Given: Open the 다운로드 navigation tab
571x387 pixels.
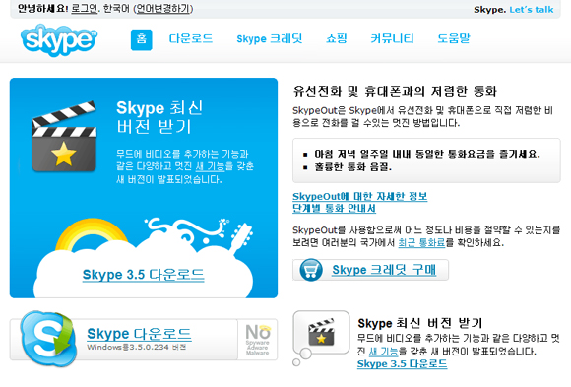Looking at the screenshot, I should coord(191,38).
